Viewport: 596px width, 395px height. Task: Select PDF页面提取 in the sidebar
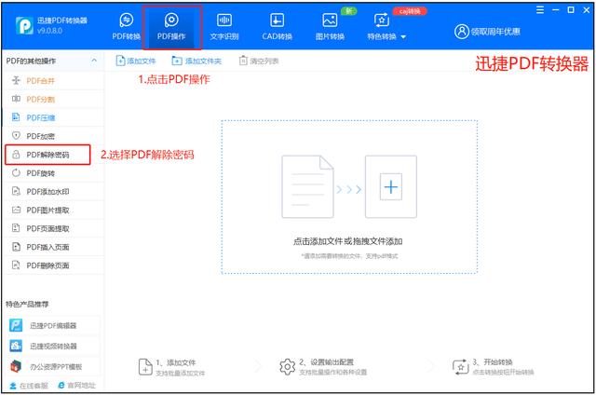[53, 228]
